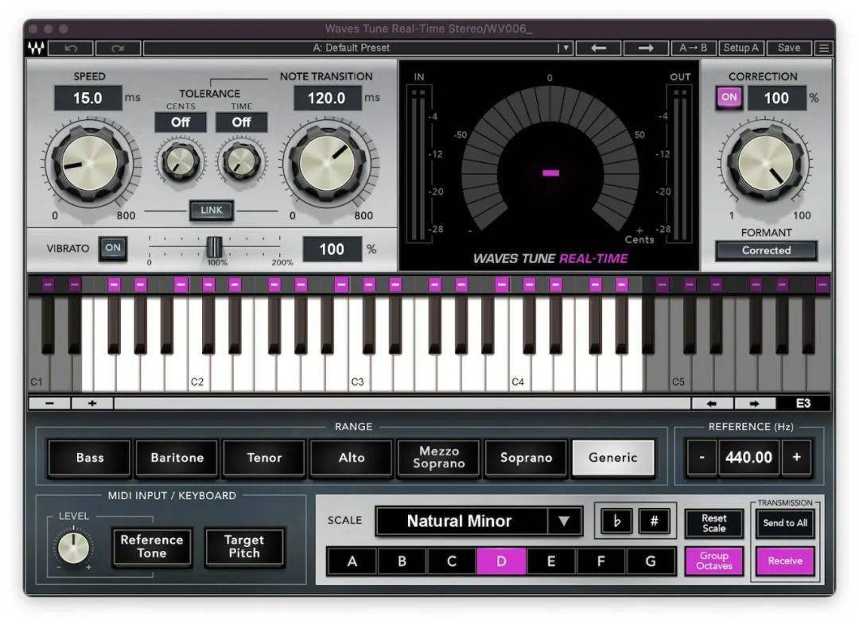Select root note G
This screenshot has width=859, height=624.
coord(651,561)
